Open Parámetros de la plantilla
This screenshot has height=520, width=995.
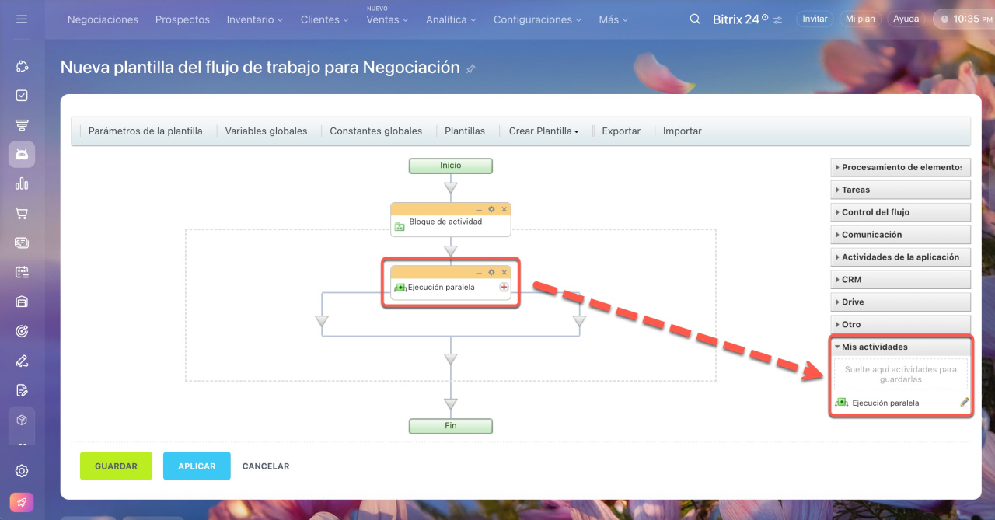coord(145,131)
